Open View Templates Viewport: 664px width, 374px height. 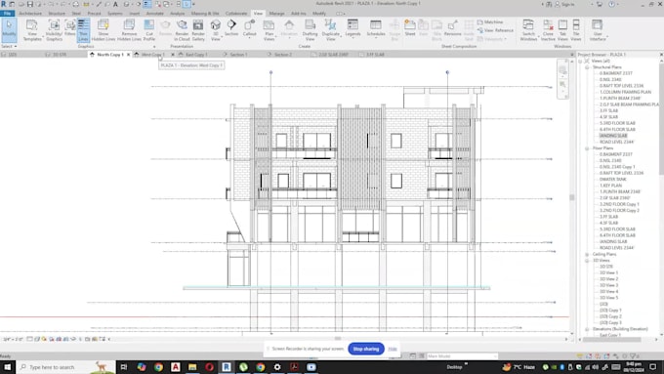click(x=32, y=30)
